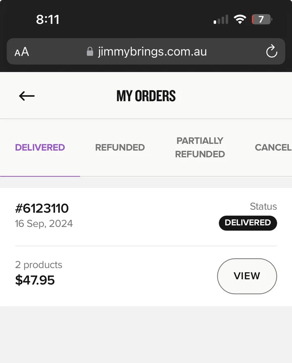Show the Cancelled orders tab
This screenshot has width=292, height=363.
[273, 147]
